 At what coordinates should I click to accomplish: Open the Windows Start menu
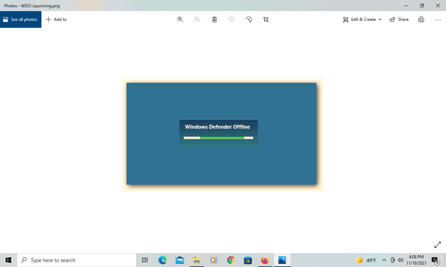coord(8,260)
